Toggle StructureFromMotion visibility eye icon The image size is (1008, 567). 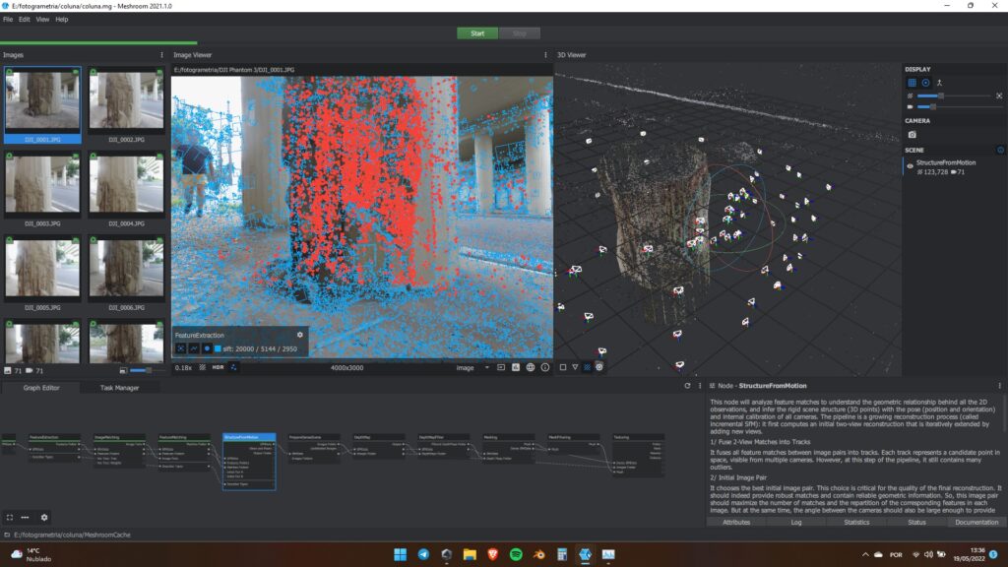pos(910,166)
